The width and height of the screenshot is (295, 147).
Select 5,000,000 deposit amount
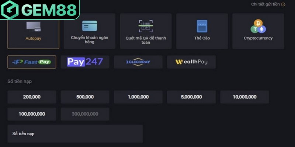191,97
